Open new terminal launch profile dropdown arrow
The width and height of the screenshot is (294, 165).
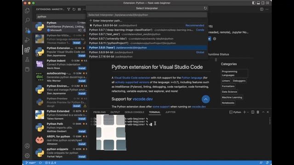[x=248, y=112]
